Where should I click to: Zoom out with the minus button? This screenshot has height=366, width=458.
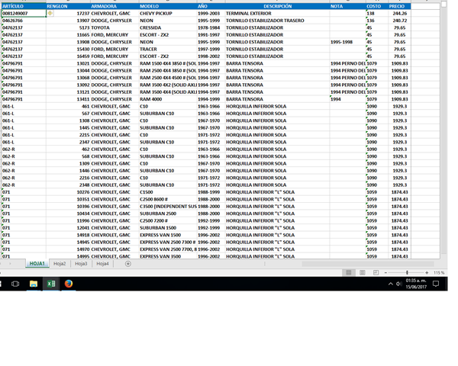(x=385, y=273)
